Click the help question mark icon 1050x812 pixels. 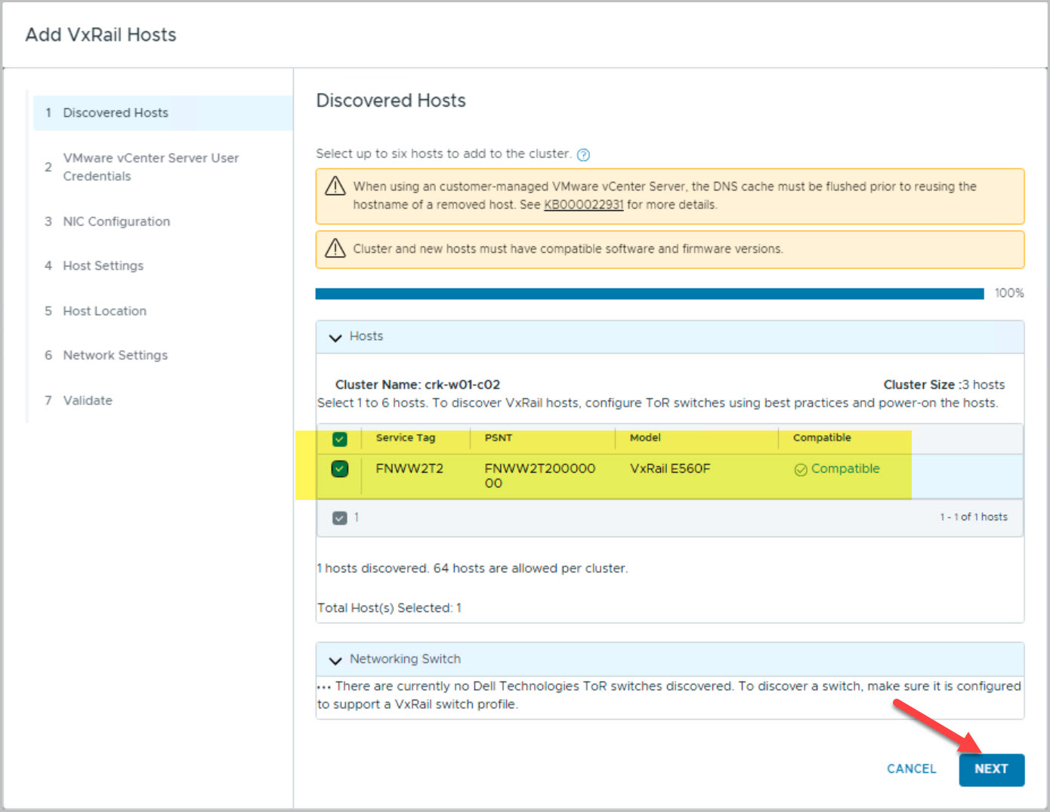(583, 155)
